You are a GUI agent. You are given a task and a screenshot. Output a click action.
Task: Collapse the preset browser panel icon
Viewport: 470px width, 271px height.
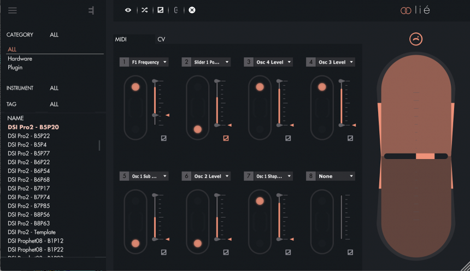pyautogui.click(x=91, y=10)
